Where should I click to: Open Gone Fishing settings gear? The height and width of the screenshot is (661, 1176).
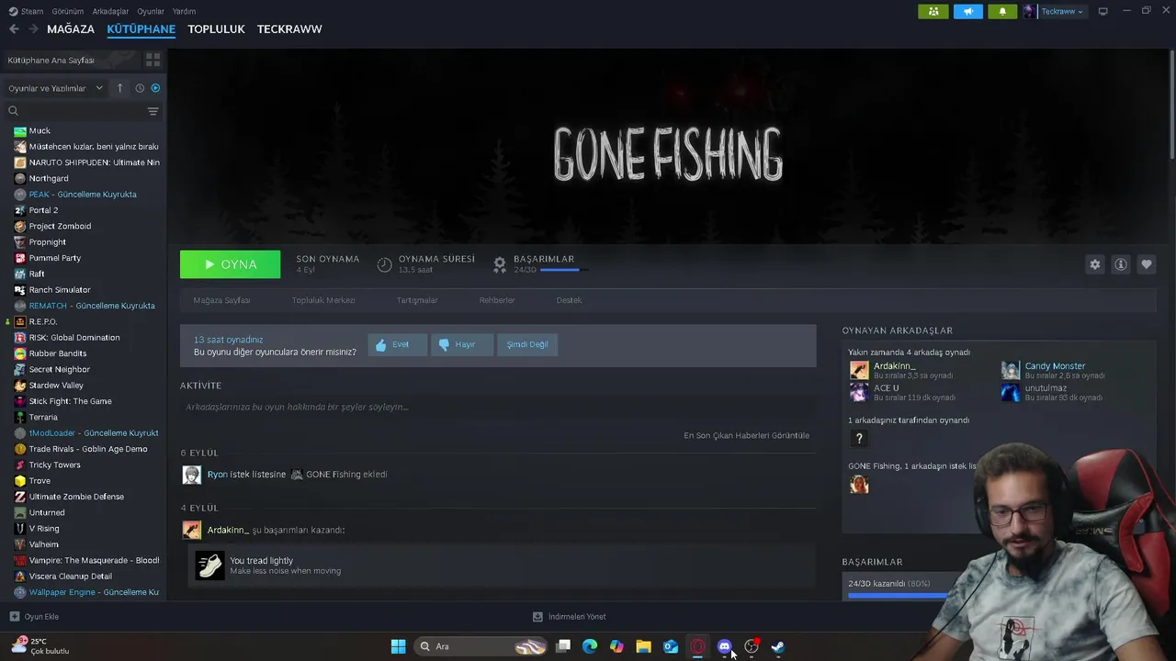[x=1095, y=264]
